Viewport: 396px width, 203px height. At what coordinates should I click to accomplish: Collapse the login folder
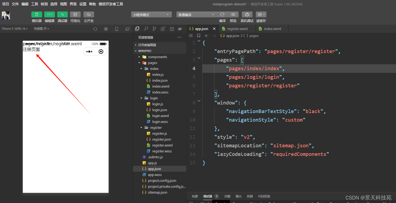[160, 98]
